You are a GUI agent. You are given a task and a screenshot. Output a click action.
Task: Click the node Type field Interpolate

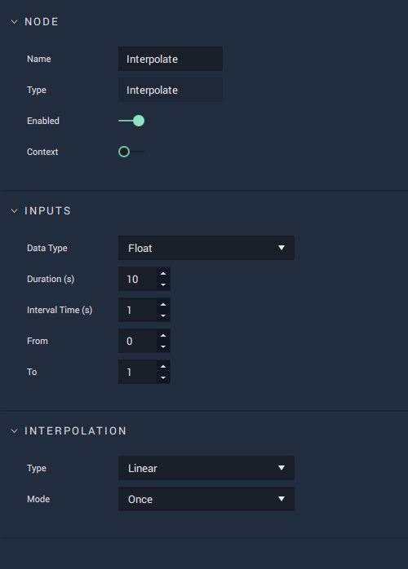click(x=171, y=90)
